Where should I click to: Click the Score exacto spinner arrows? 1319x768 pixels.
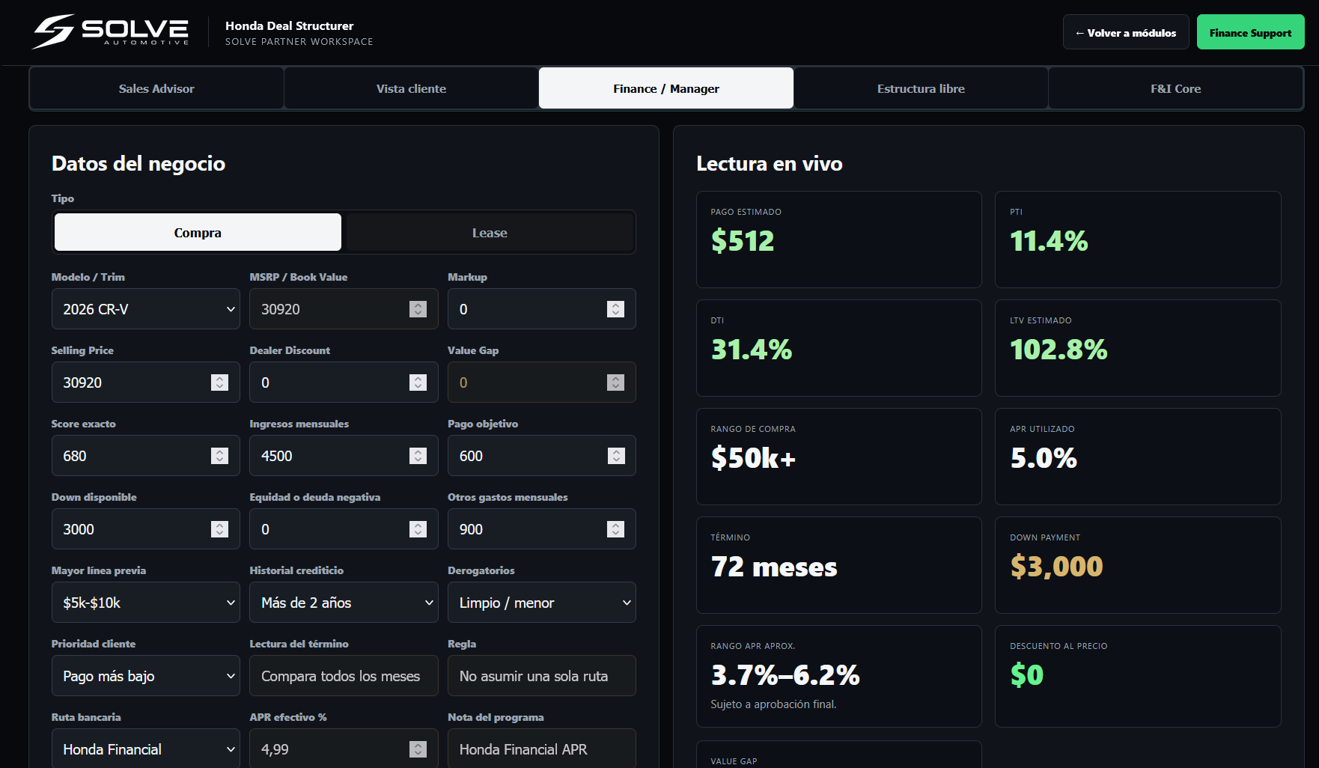pos(219,456)
